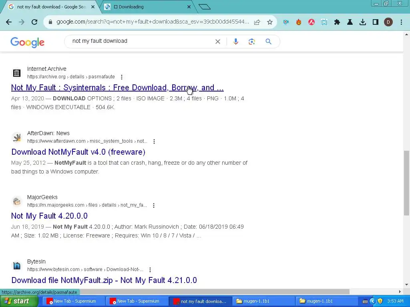Share this page via address bar icon

pos(257,22)
